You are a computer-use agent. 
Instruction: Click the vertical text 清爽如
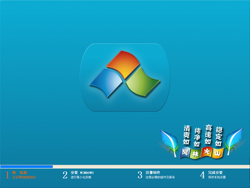(x=187, y=135)
